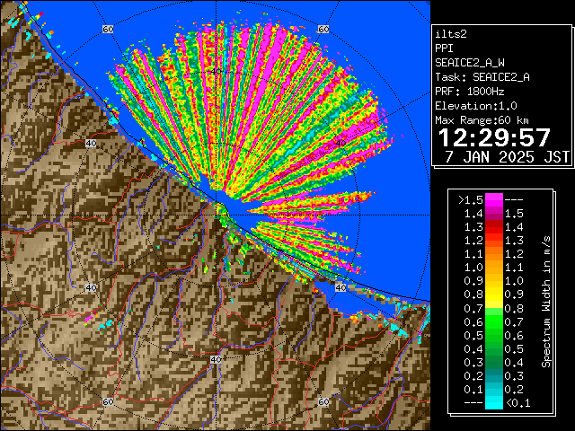This screenshot has width=575, height=431.
Task: Select the 'Elevation:1.0' line
Action: click(476, 106)
